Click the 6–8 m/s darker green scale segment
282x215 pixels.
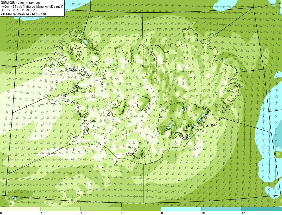(x=141, y=209)
